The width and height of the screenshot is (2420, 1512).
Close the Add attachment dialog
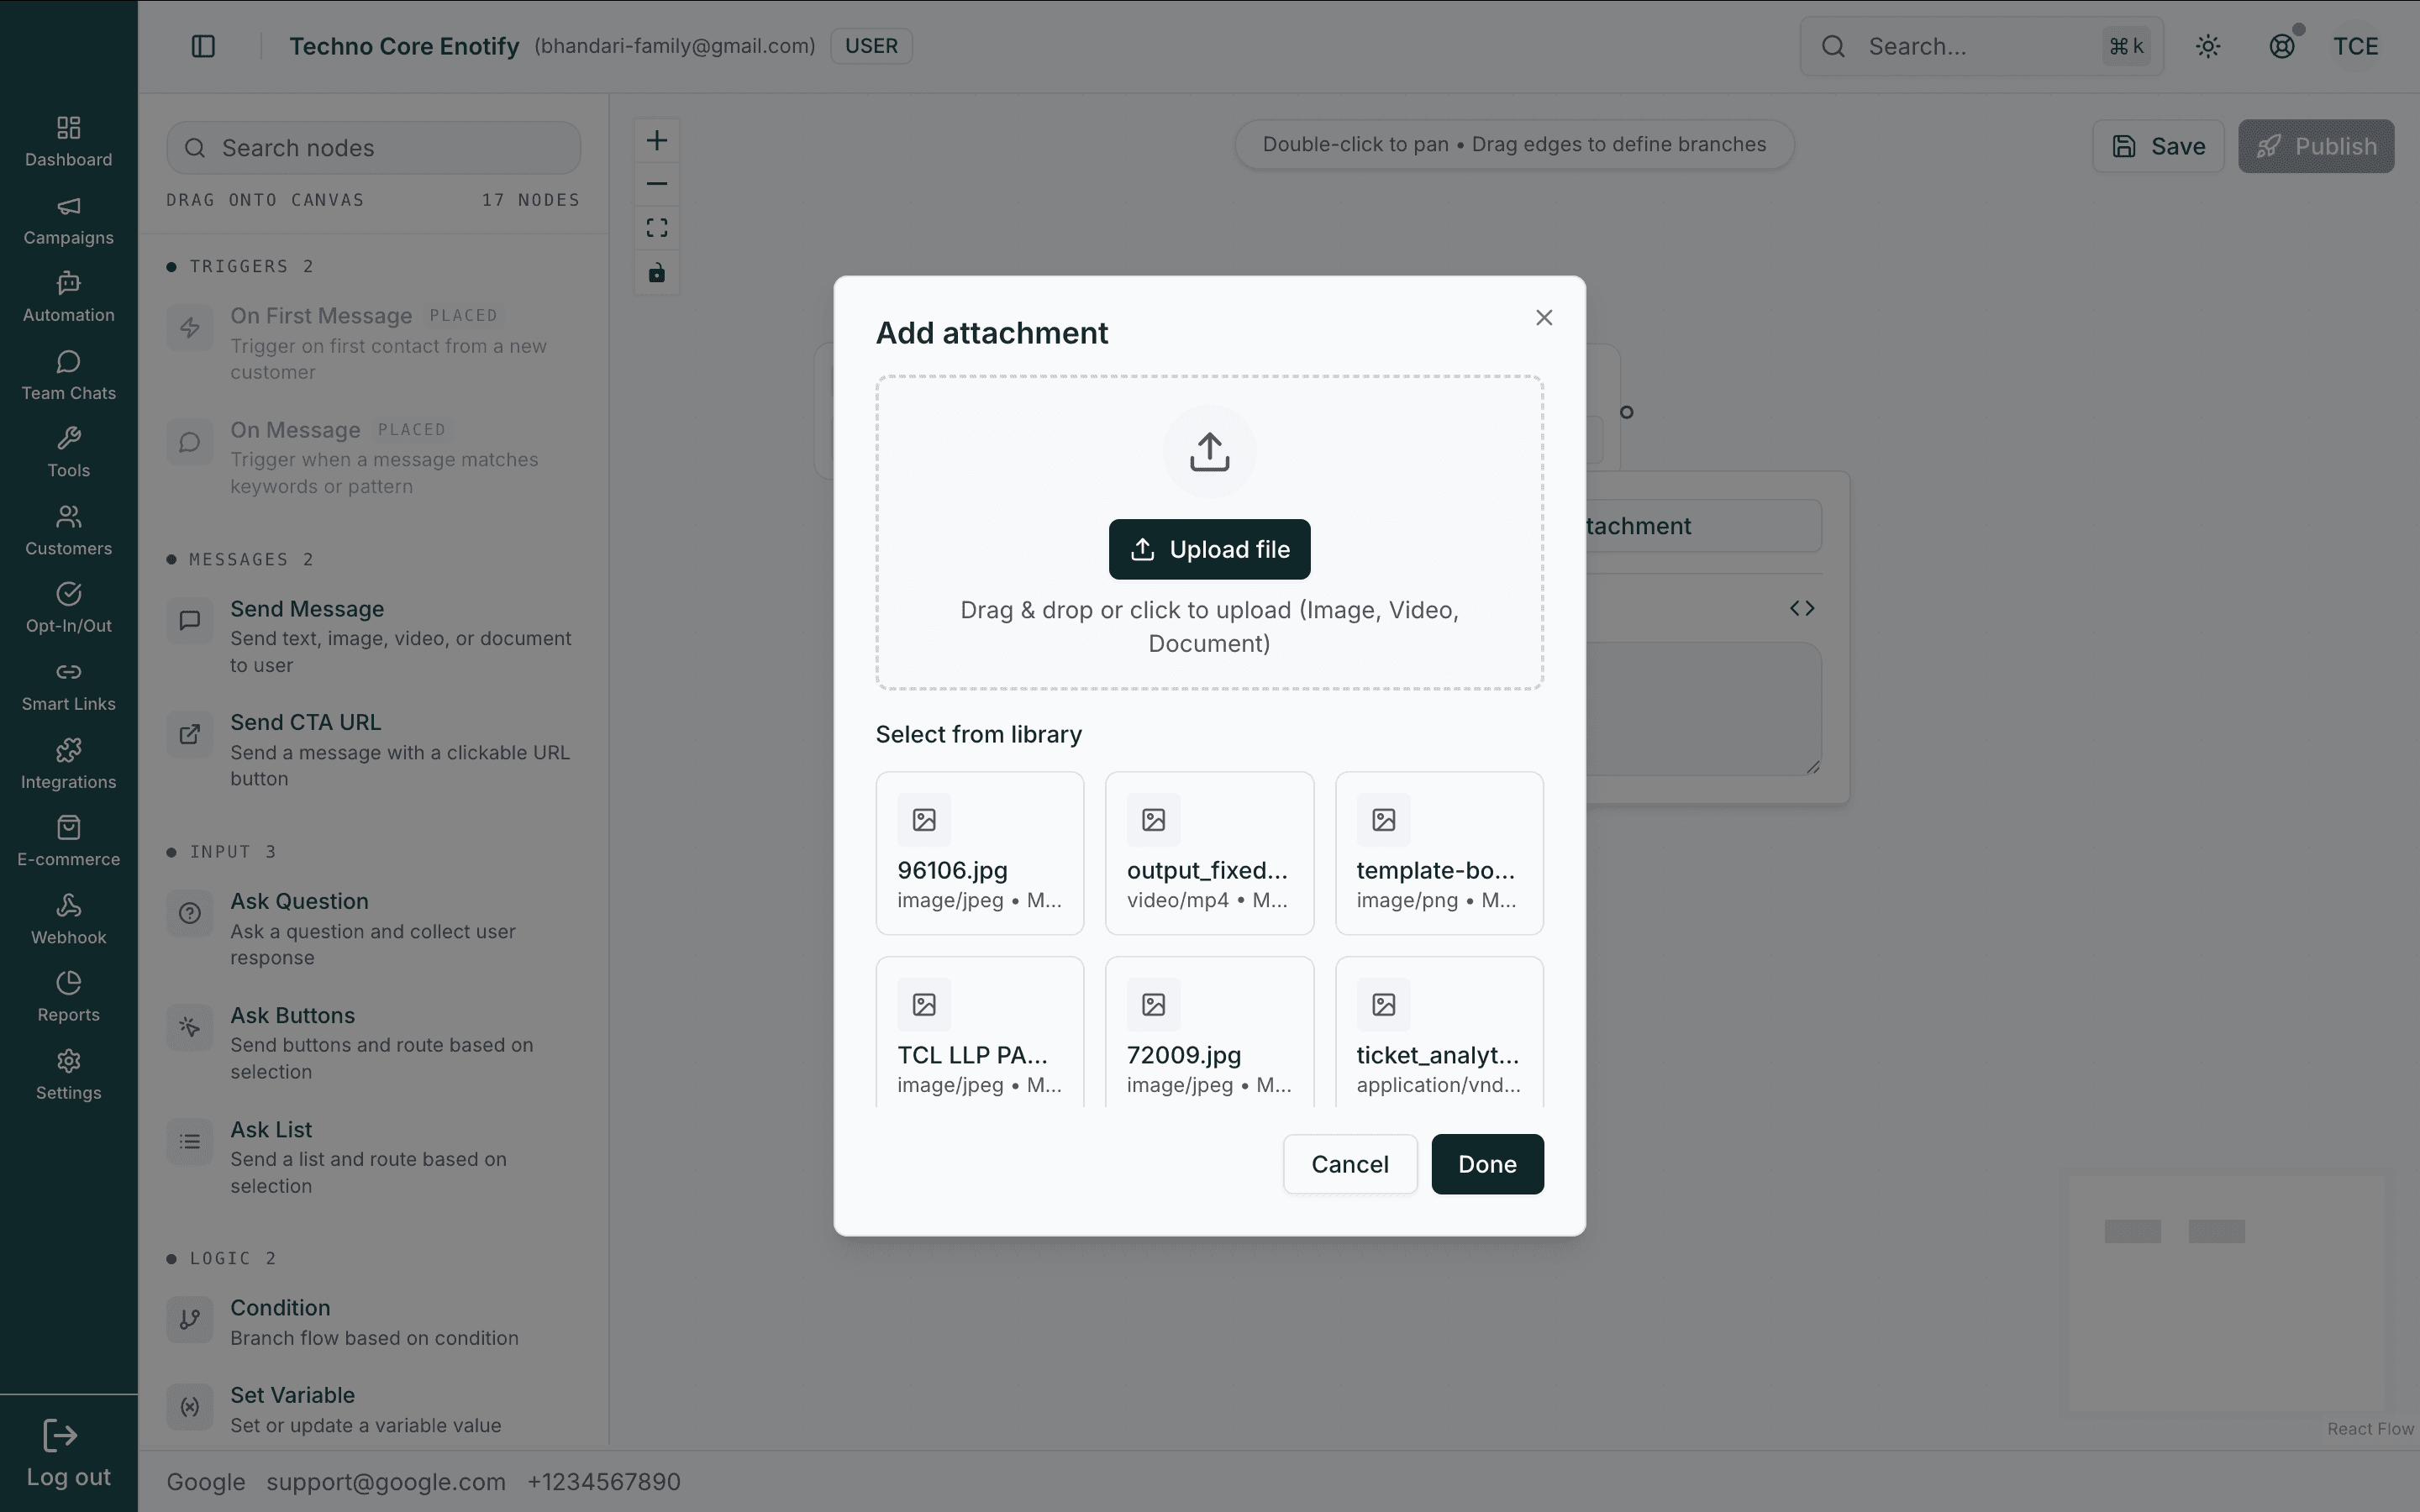1544,317
